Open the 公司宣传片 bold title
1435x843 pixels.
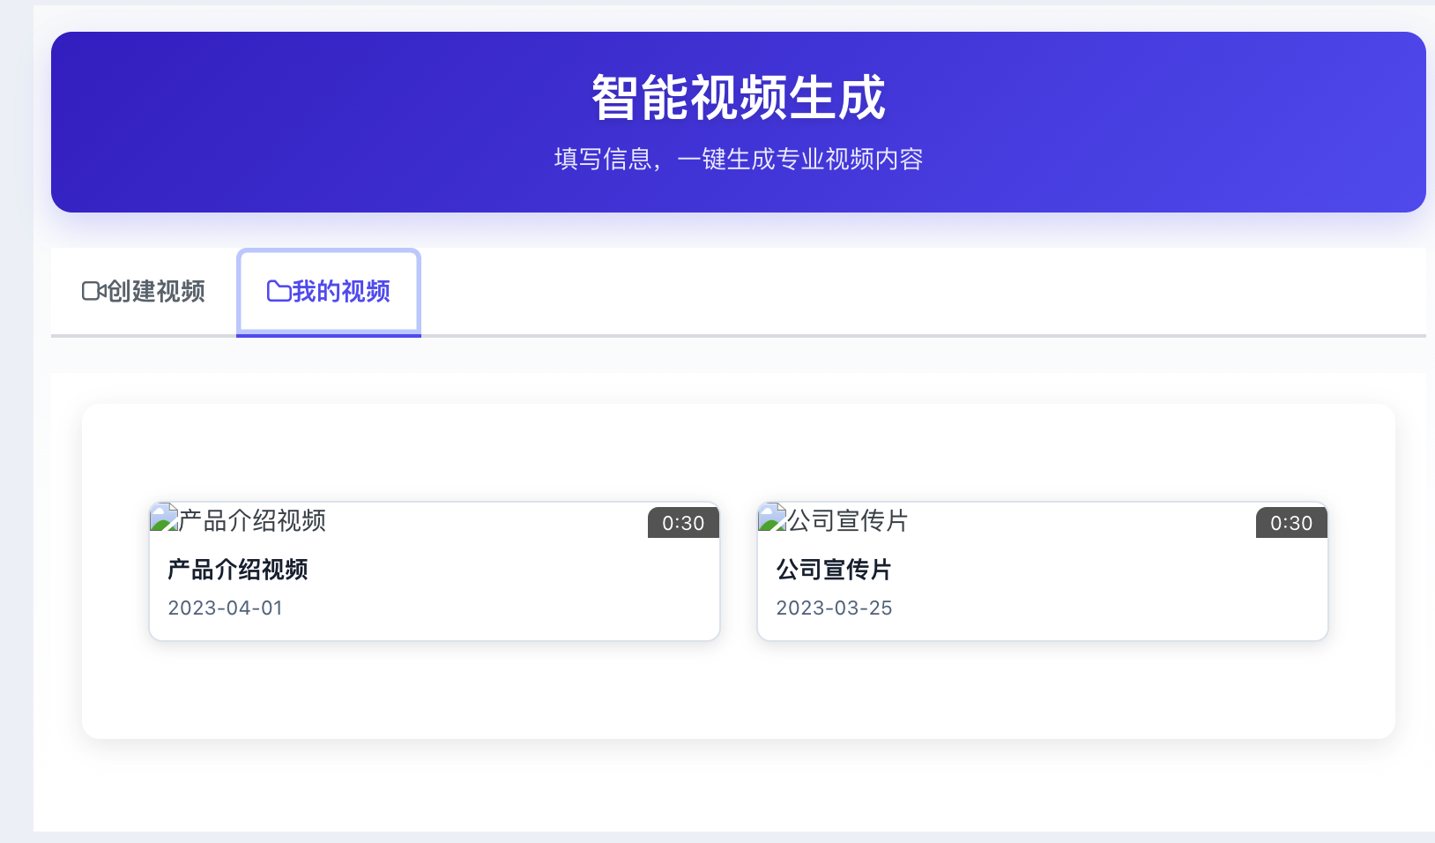tap(834, 570)
